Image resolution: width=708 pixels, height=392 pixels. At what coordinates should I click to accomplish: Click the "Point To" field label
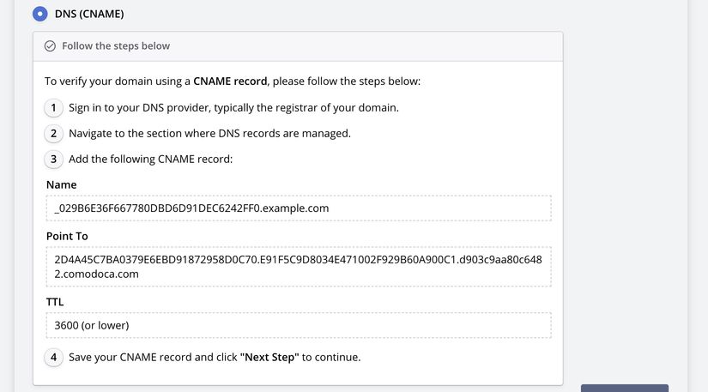coord(67,236)
